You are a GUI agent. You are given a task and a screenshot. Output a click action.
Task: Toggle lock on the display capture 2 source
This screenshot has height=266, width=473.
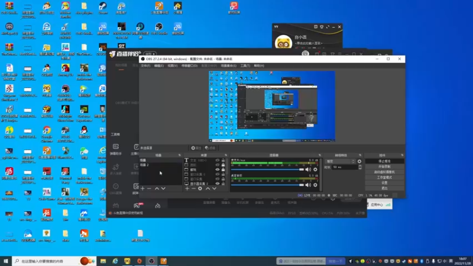223,183
